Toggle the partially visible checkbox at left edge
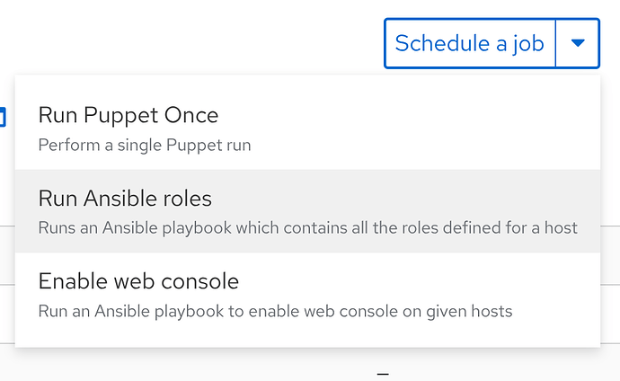The image size is (620, 381). coord(3,117)
